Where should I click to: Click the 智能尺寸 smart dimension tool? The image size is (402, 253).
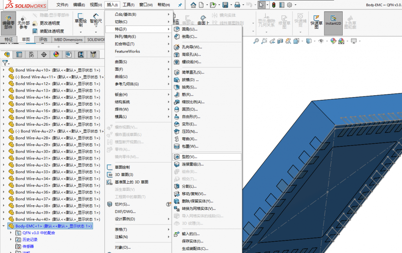tap(96, 20)
